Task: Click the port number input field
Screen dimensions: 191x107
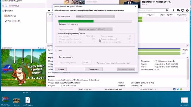Action: coord(87,63)
